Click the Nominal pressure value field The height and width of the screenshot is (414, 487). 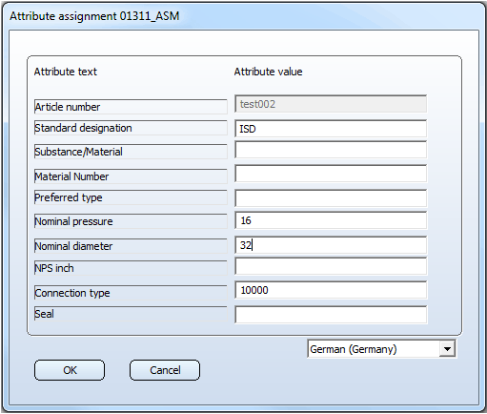(x=331, y=220)
